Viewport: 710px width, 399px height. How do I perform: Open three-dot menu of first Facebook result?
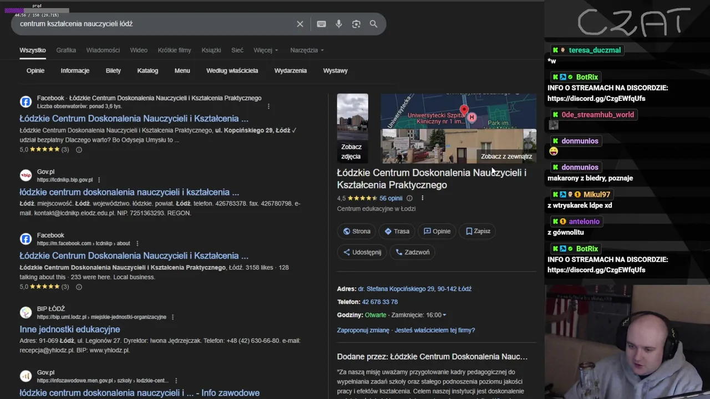(268, 106)
